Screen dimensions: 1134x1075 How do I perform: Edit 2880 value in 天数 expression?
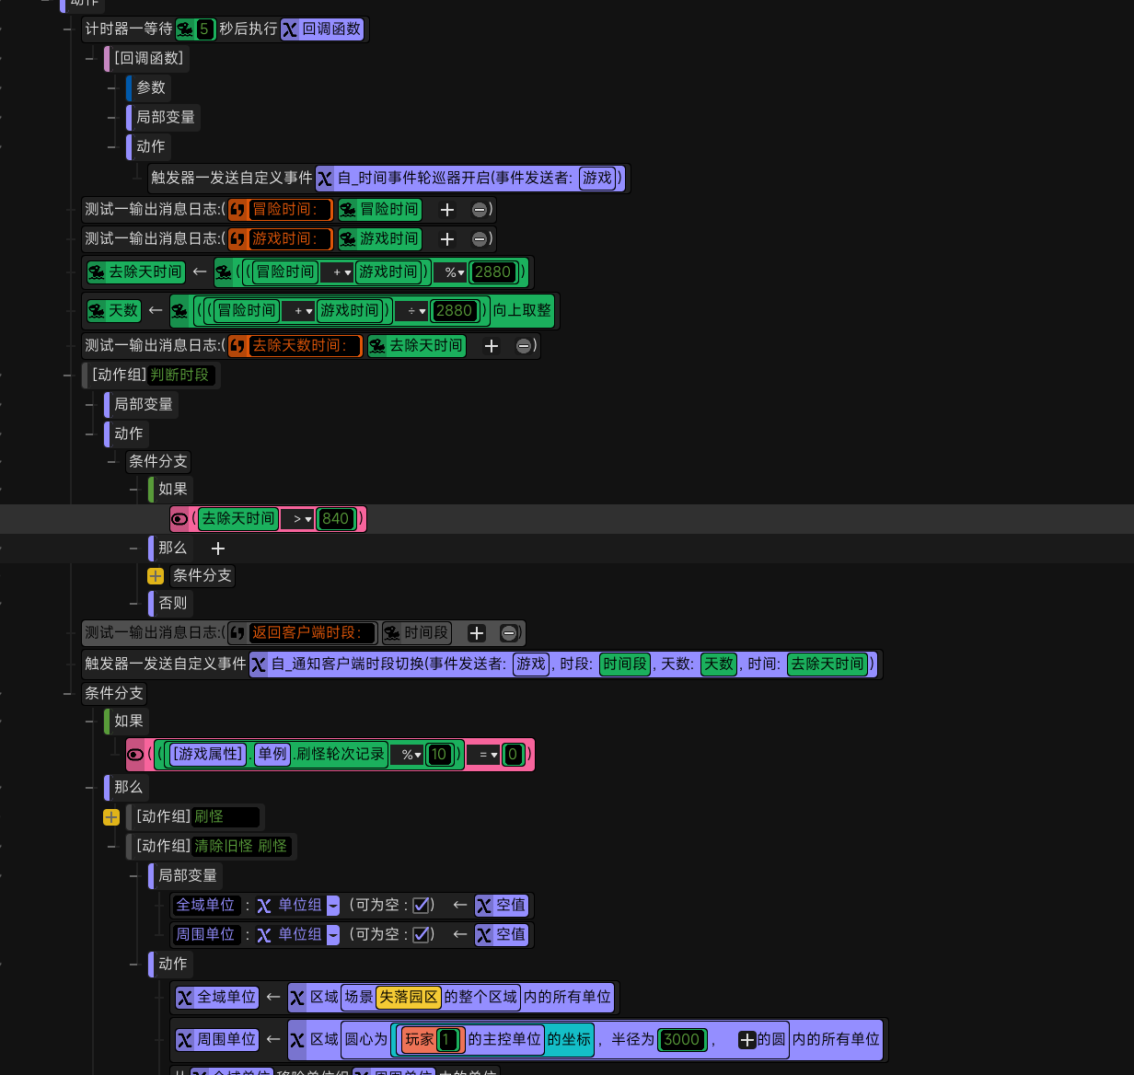click(x=454, y=311)
